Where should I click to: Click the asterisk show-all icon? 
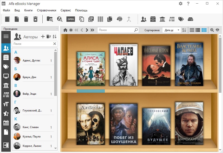71,30
